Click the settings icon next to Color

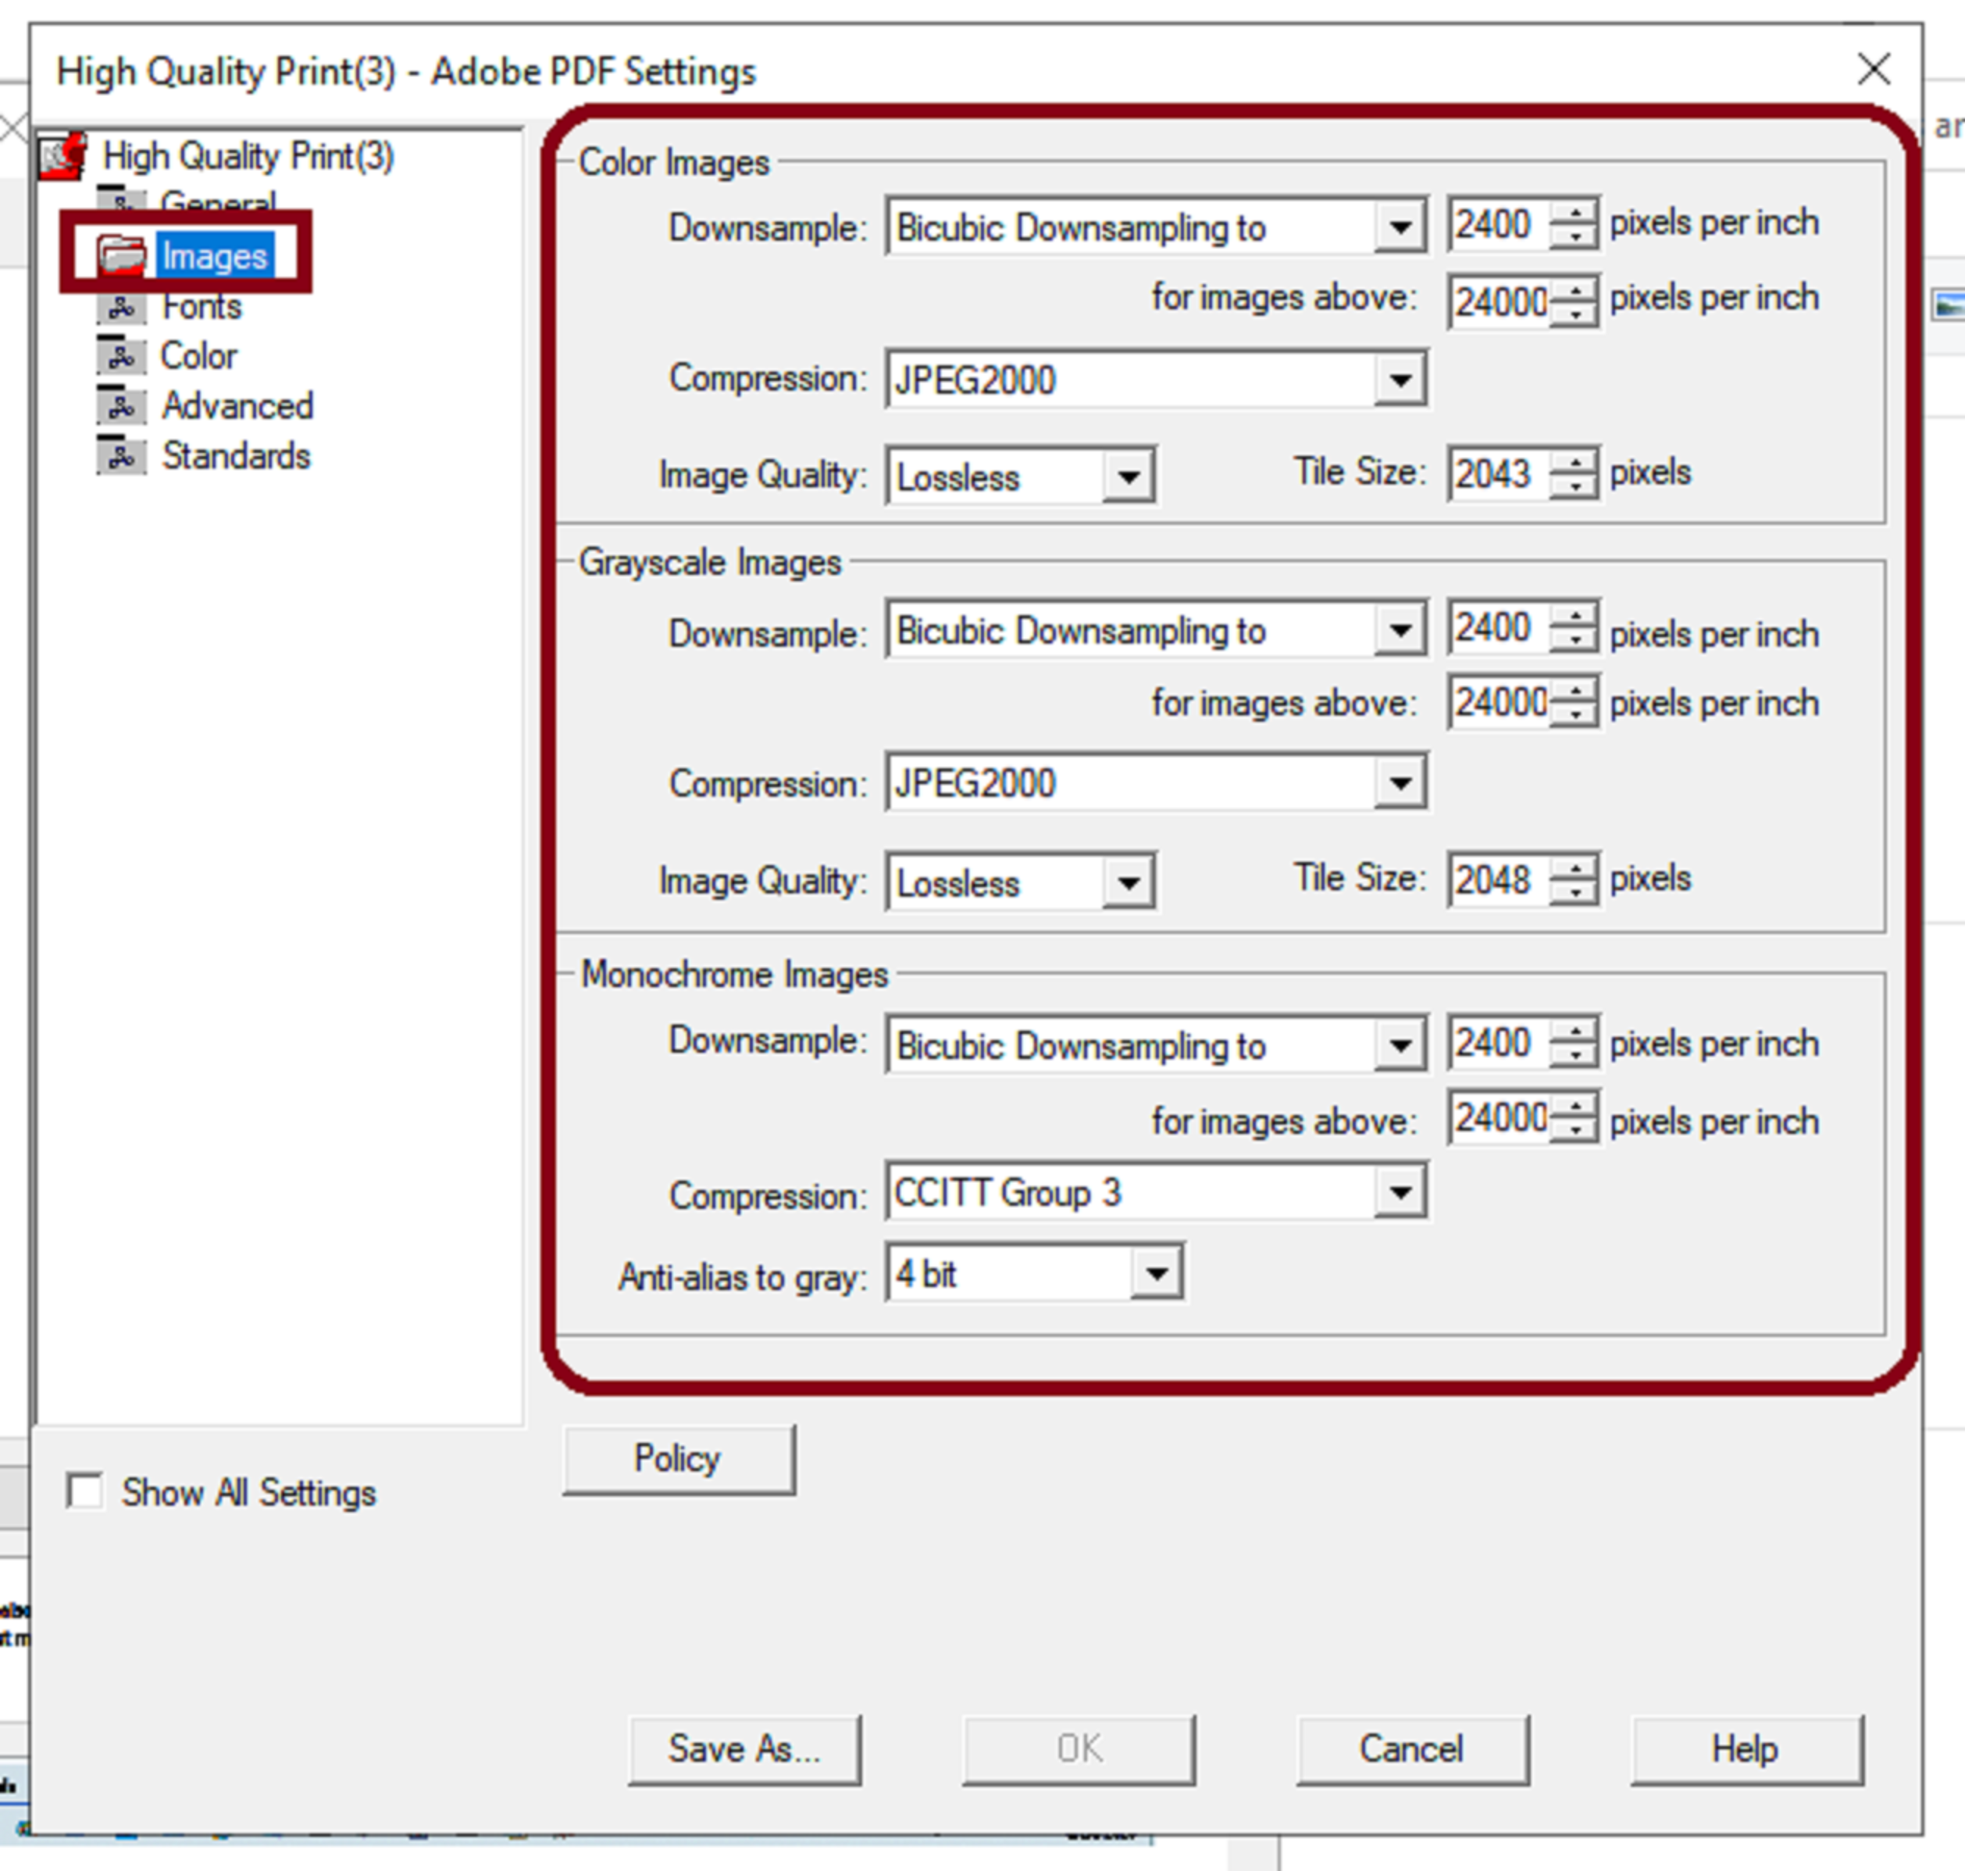pyautogui.click(x=122, y=356)
